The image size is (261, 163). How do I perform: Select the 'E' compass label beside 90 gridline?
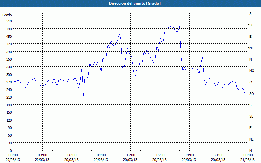click(250, 128)
